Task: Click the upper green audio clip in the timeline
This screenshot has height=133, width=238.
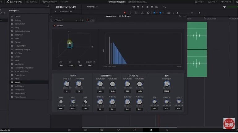Action: tap(197, 36)
